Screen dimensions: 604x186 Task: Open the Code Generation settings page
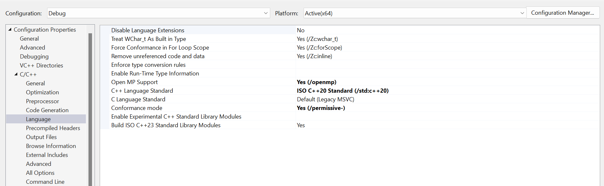tap(47, 110)
